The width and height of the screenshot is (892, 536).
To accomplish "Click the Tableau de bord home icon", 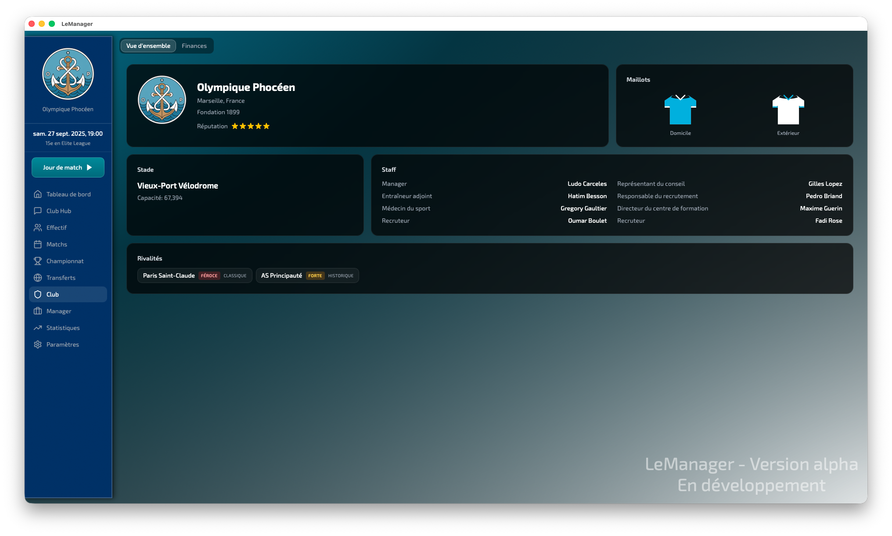I will coord(38,194).
